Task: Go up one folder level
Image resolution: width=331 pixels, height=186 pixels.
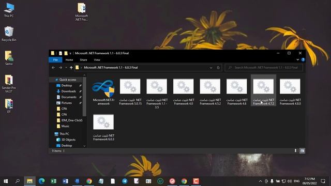Action: click(x=71, y=68)
